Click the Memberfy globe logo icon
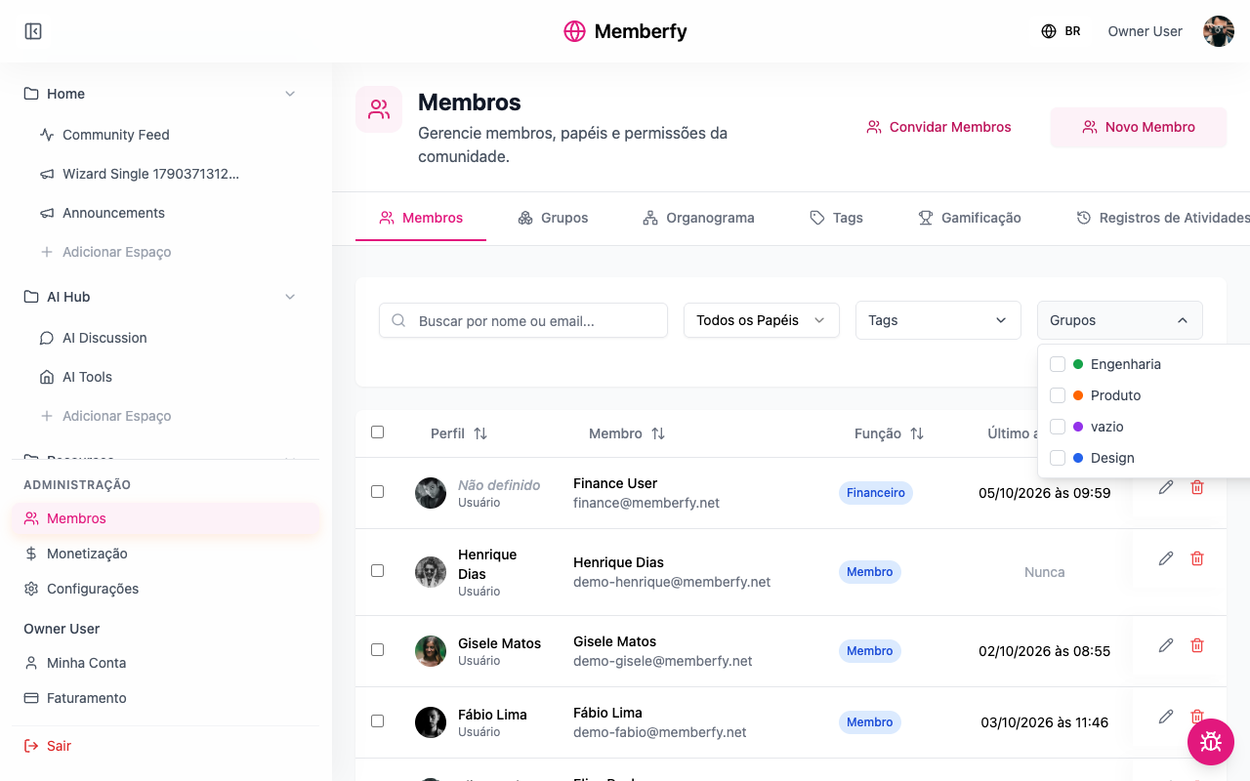This screenshot has height=781, width=1250. pos(574,31)
